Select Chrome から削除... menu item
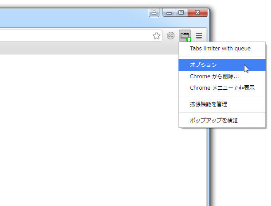 coord(222,76)
